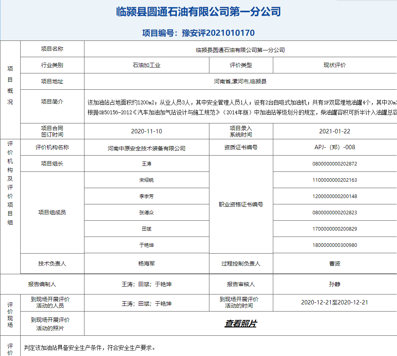Select certificate number 1200000000200148
This screenshot has height=356, width=397.
(x=335, y=196)
